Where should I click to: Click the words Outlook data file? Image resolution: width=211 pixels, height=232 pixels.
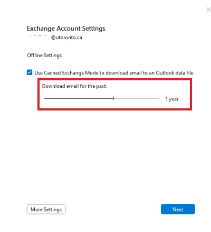tap(175, 73)
